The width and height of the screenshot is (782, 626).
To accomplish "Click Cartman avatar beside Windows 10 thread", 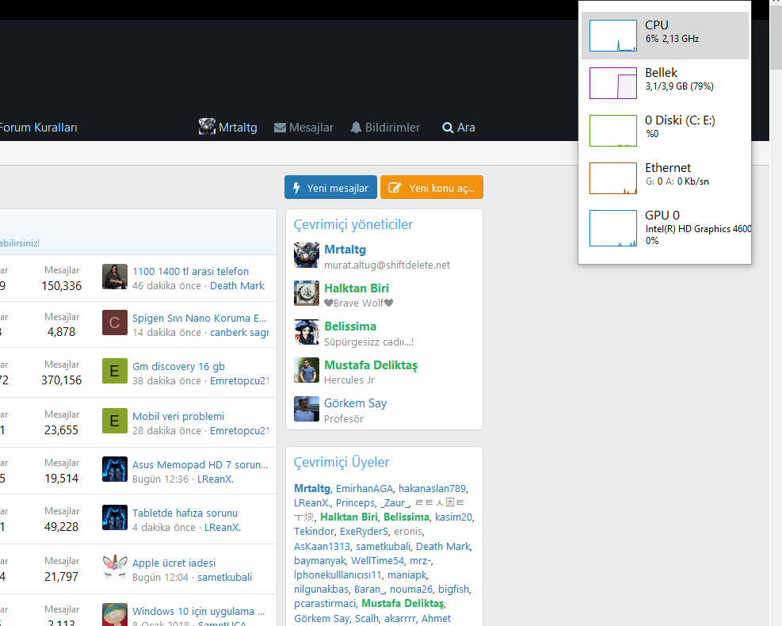I will 115,615.
